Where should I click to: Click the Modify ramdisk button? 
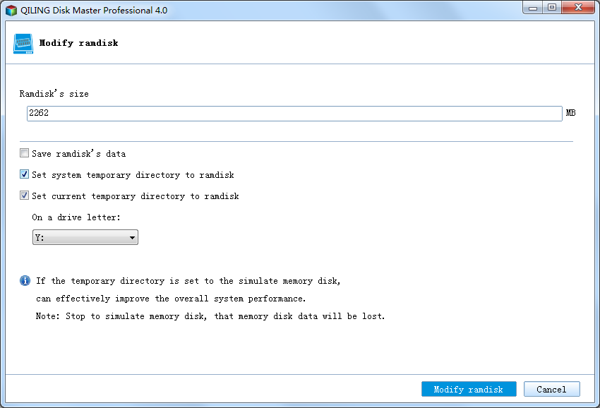(x=469, y=389)
